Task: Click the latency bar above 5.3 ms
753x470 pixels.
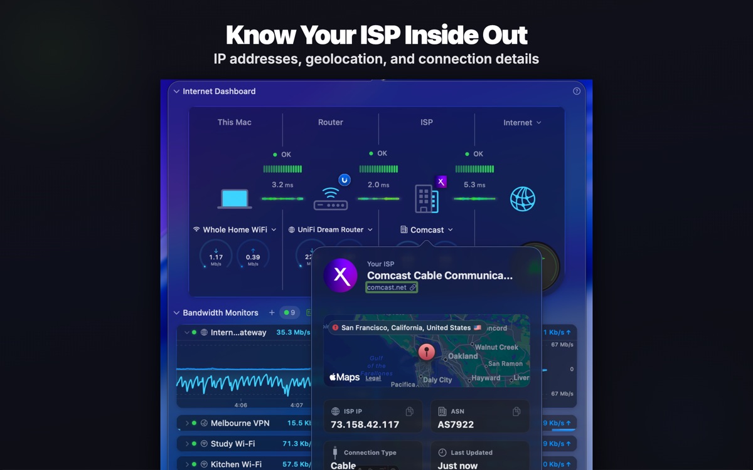Action: 474,169
